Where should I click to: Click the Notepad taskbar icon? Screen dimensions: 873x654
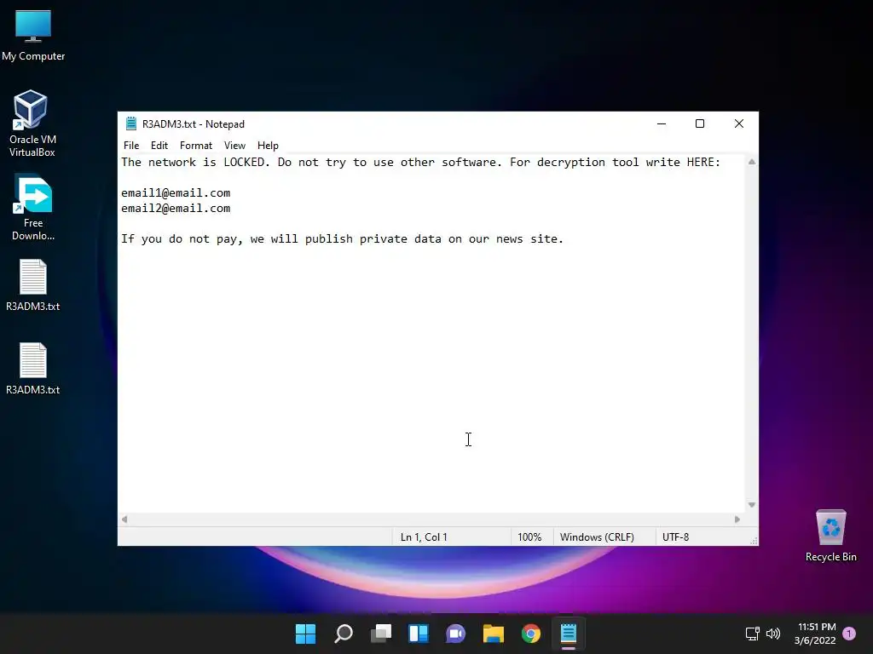[569, 634]
